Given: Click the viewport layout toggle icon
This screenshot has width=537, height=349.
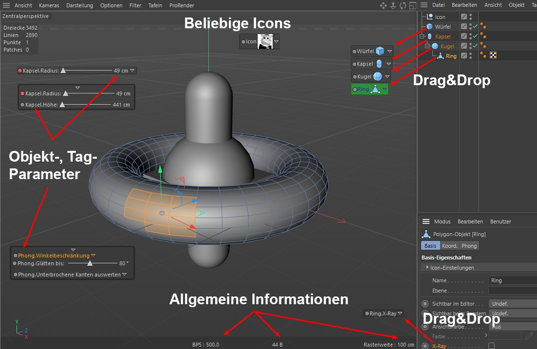Looking at the screenshot, I should [x=412, y=5].
